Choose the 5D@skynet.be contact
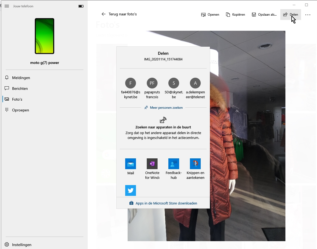Viewport: 317px width, 249px height. tap(174, 83)
